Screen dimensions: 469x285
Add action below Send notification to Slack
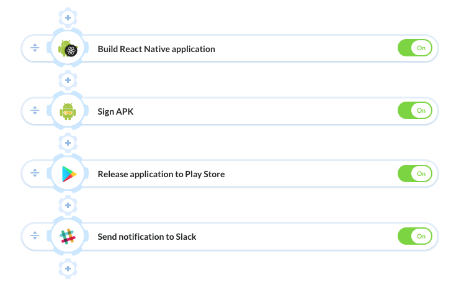pyautogui.click(x=68, y=268)
